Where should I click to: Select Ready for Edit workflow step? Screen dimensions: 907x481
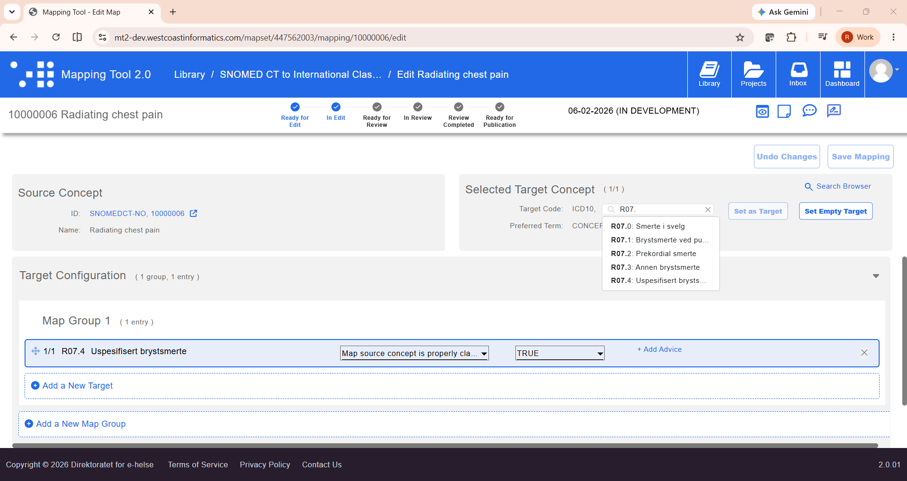(x=295, y=115)
